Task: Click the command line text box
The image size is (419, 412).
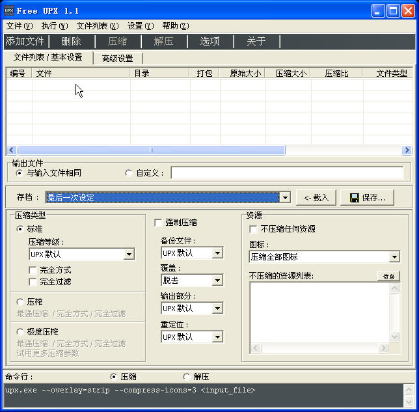Action: tap(204, 396)
